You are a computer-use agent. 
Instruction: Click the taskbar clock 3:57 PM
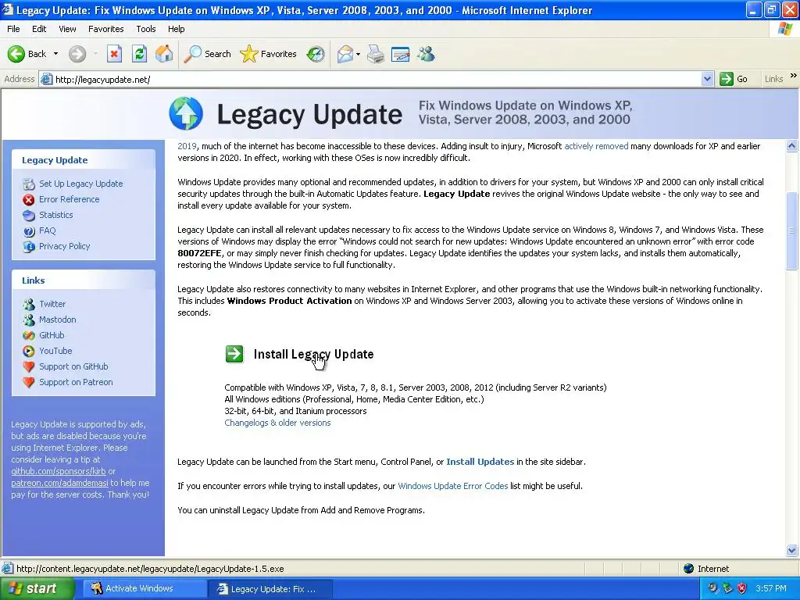coord(771,589)
